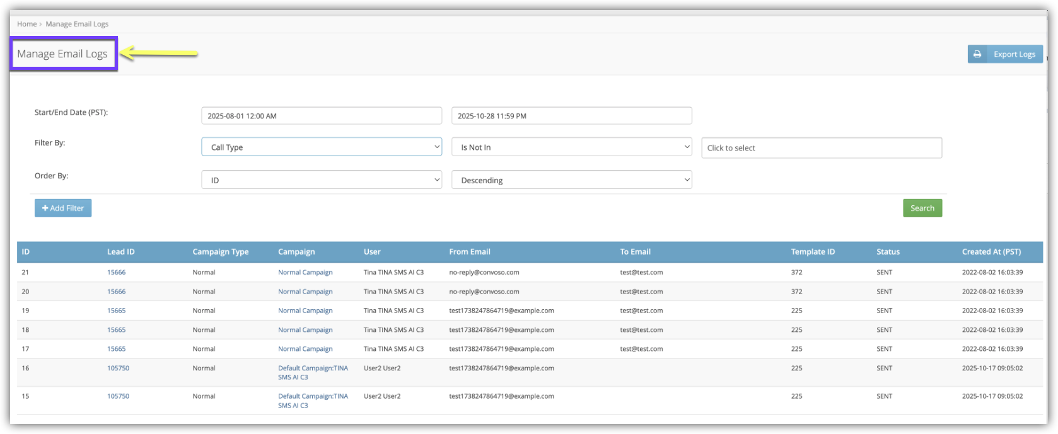Screen dimensions: 1058x434
Task: Go to Home in breadcrumb
Action: pos(26,24)
